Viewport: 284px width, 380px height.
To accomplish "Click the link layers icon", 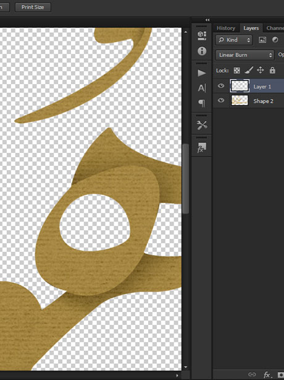I will point(252,374).
